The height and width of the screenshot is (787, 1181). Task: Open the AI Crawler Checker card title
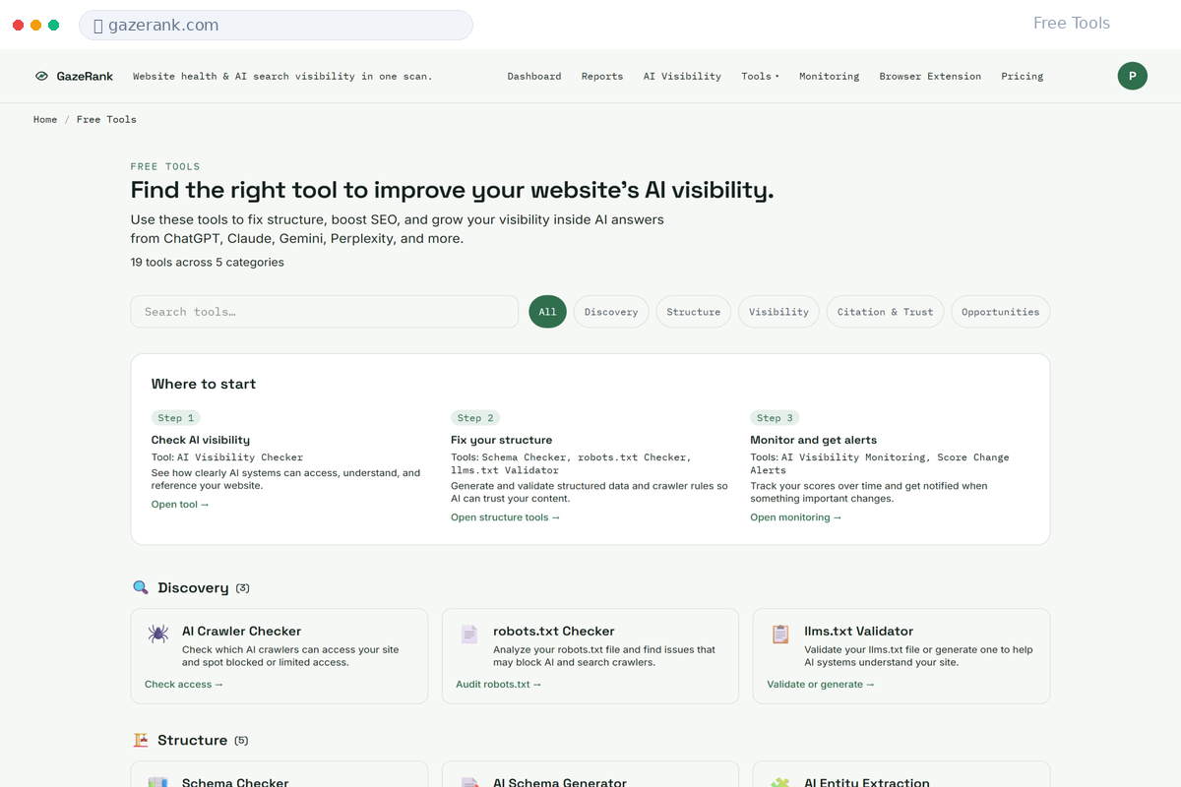click(241, 632)
